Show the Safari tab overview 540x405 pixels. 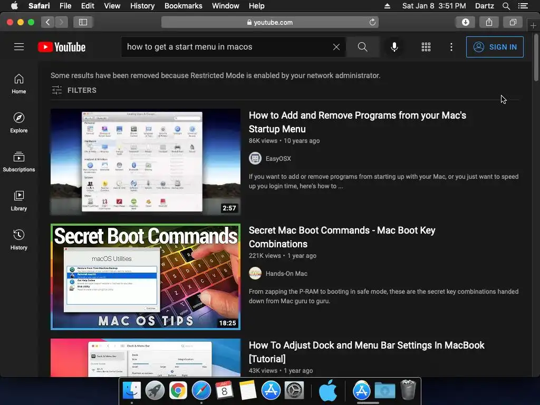click(513, 22)
